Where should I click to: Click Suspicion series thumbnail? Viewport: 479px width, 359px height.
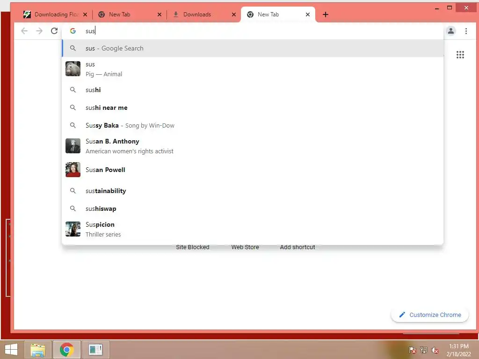(73, 229)
